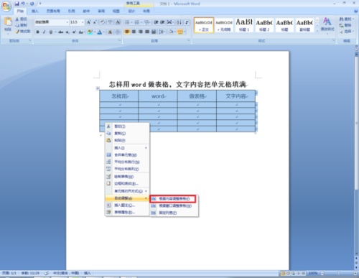Image resolution: width=359 pixels, height=278 pixels.
Task: Open the Change Styles button
Action: click(x=327, y=25)
